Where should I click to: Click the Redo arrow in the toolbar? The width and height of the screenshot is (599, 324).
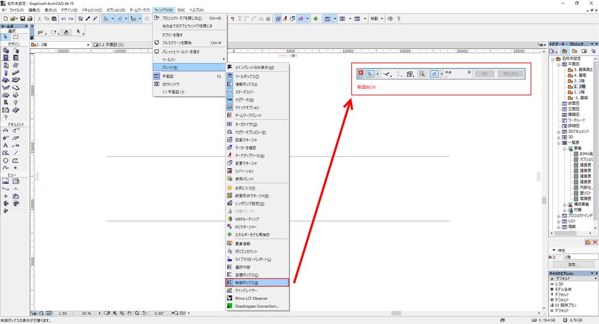click(x=71, y=19)
